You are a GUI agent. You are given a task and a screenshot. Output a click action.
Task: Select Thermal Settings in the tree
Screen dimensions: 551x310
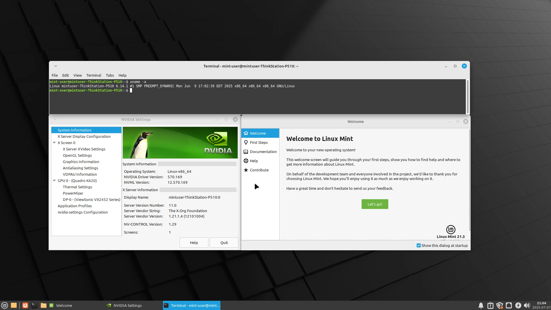77,187
